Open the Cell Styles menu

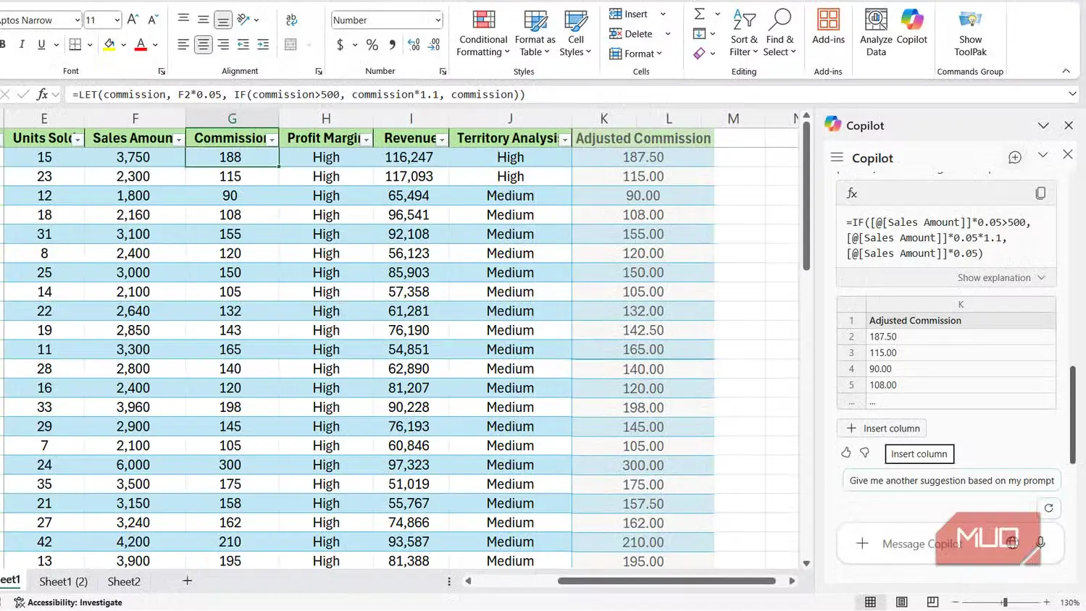click(576, 33)
